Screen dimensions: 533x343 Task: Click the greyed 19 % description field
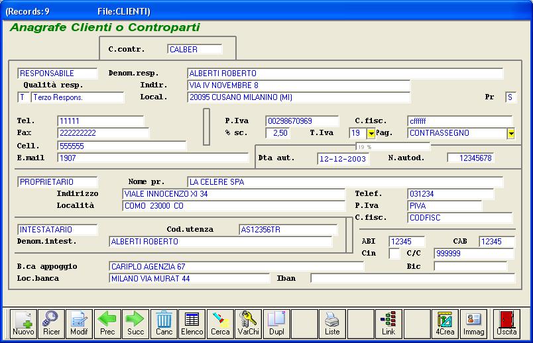393,147
